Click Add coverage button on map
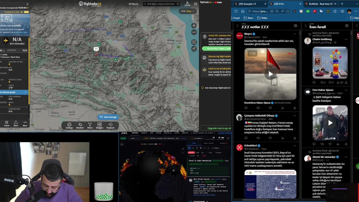The width and height of the screenshot is (359, 202). coord(108,117)
